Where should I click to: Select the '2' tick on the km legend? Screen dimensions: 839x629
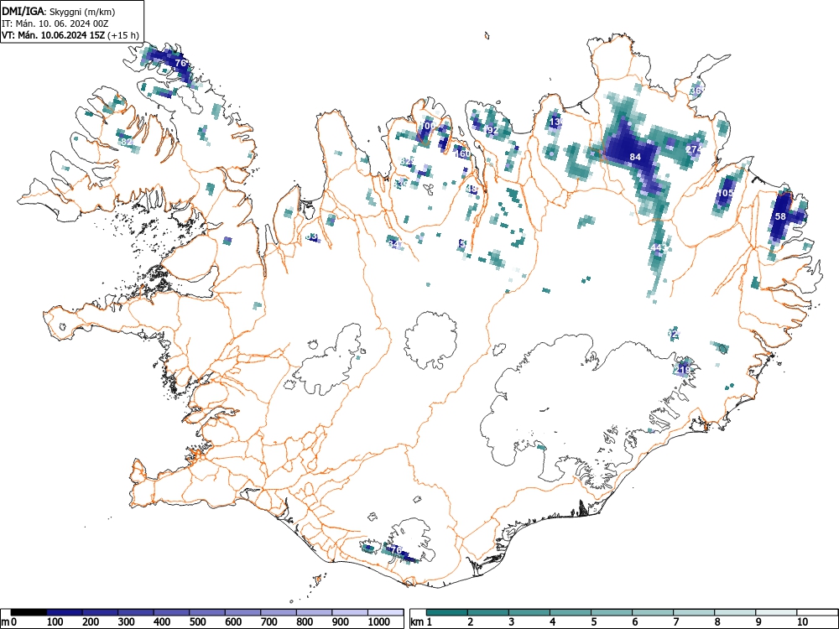click(x=471, y=621)
